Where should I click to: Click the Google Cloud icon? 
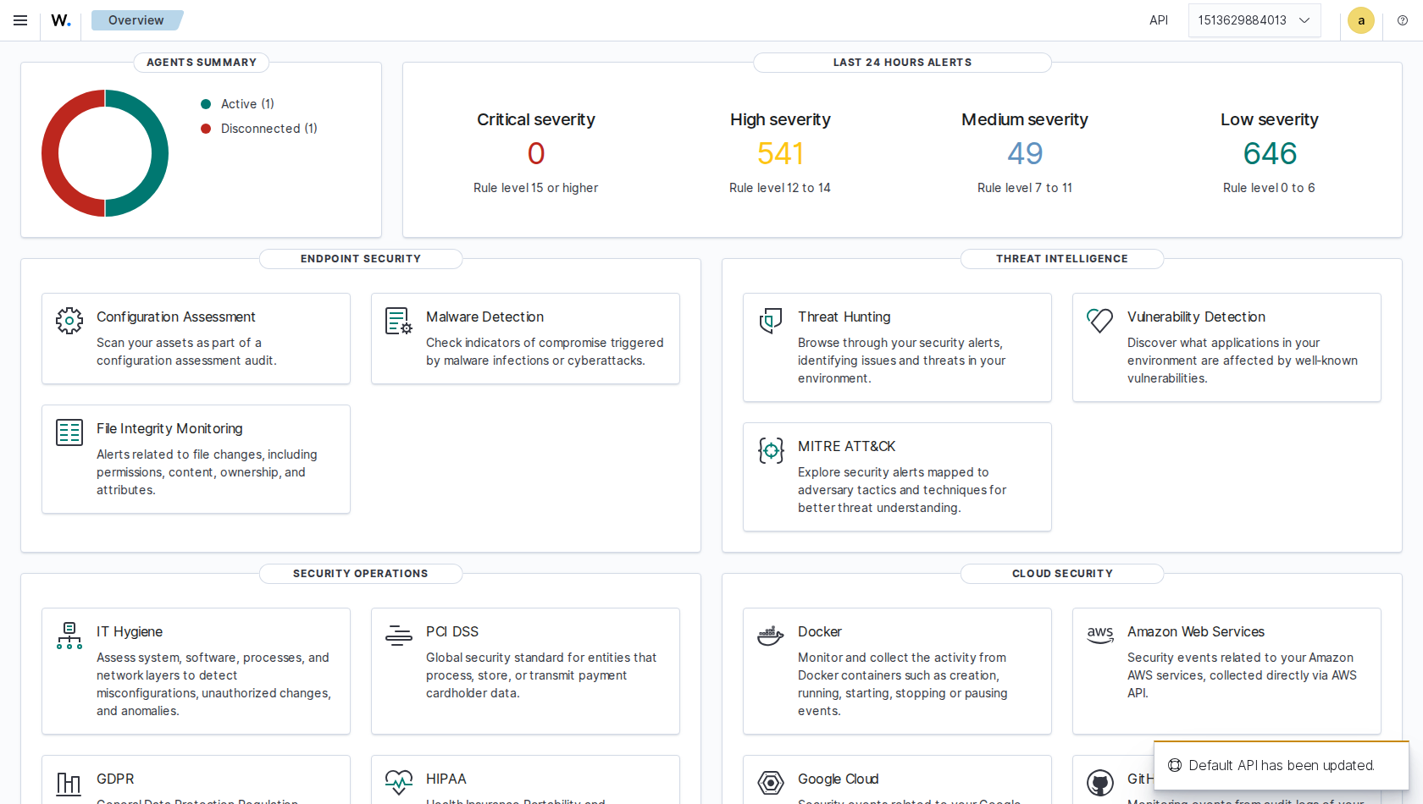771,783
